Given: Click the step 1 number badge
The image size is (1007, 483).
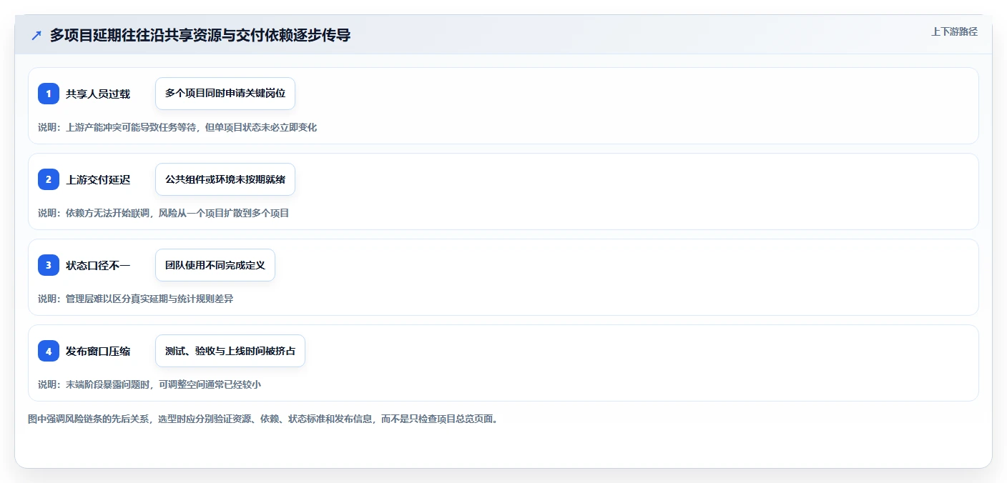Looking at the screenshot, I should [49, 94].
